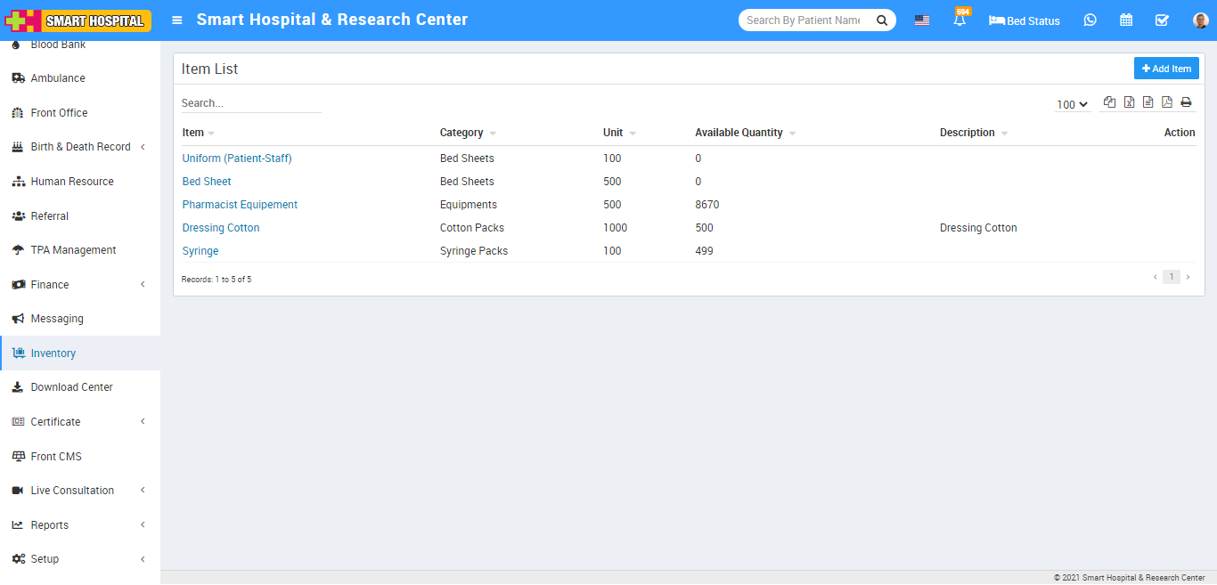Open the language flag selector
This screenshot has width=1217, height=585.
[922, 20]
